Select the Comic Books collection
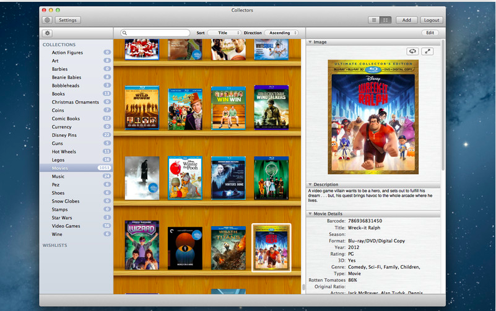 (76, 118)
